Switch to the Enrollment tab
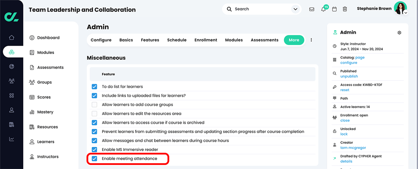Image resolution: width=418 pixels, height=169 pixels. click(x=206, y=40)
